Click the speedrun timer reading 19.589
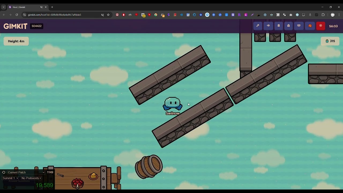The image size is (343, 193). 44,185
